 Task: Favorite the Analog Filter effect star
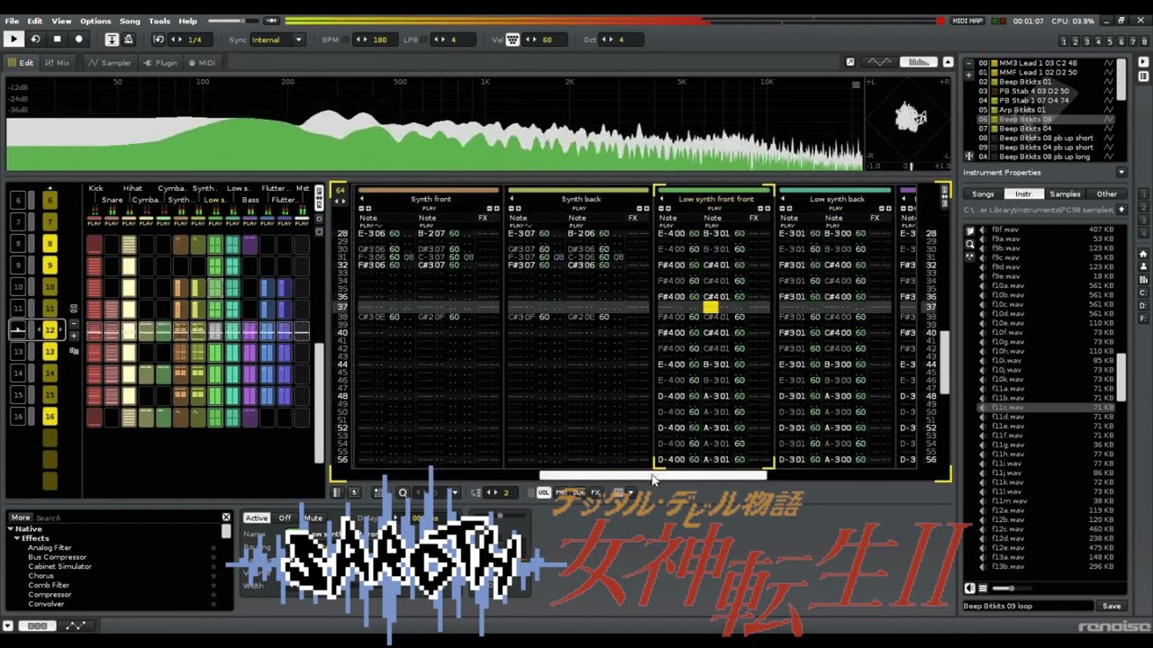pos(213,547)
